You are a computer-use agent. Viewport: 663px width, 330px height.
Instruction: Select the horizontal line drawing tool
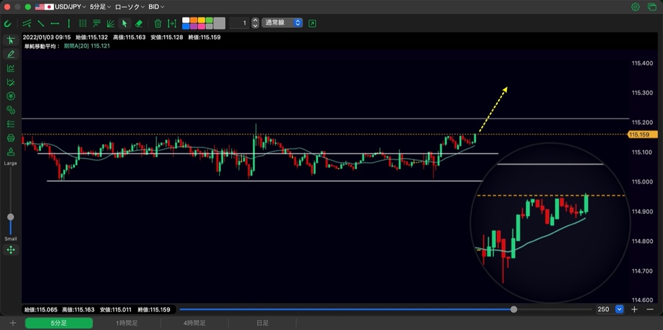click(55, 23)
